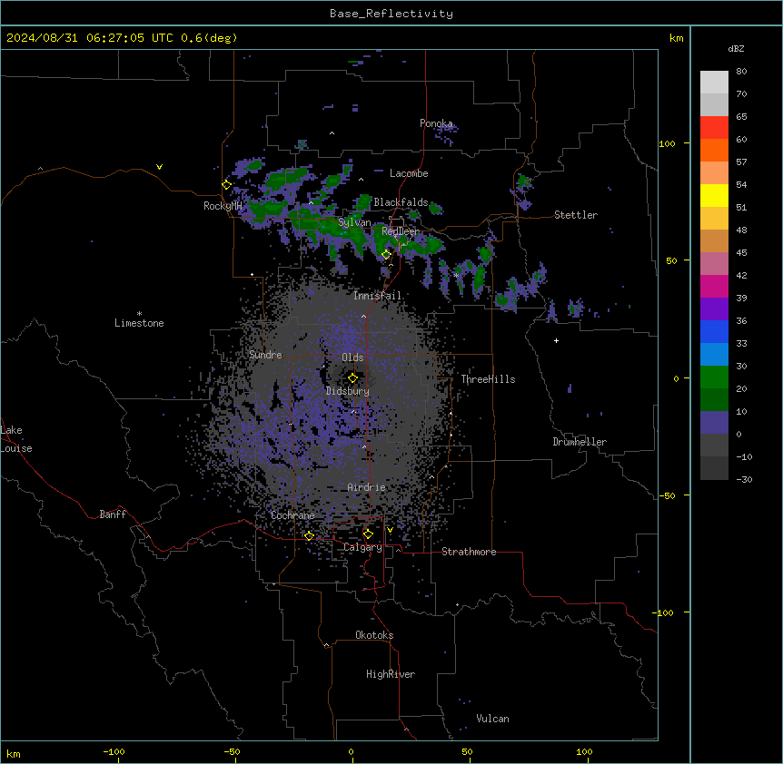Click the Airdrie city label
Image resolution: width=783 pixels, height=764 pixels.
point(366,487)
